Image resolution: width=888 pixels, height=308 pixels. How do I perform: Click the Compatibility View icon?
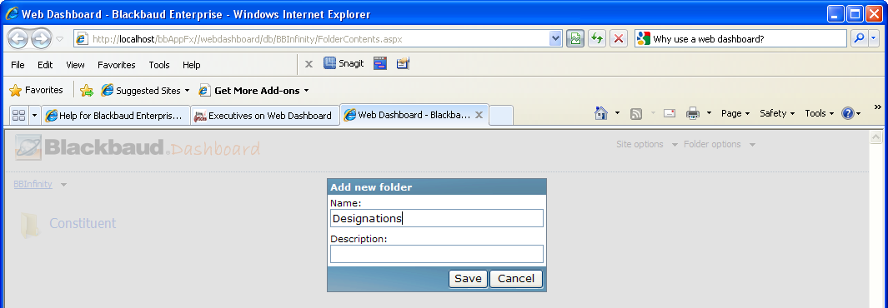point(575,39)
